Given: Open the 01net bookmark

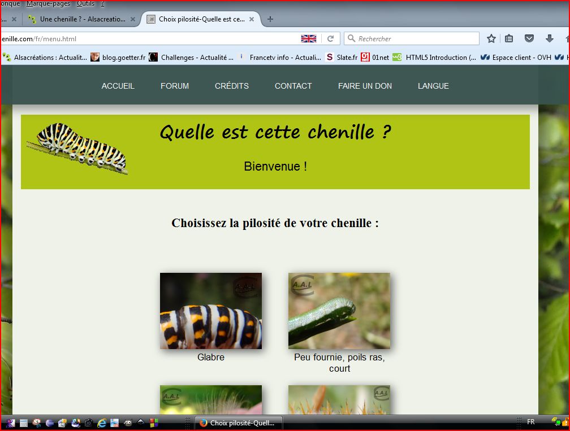Looking at the screenshot, I should click(375, 58).
